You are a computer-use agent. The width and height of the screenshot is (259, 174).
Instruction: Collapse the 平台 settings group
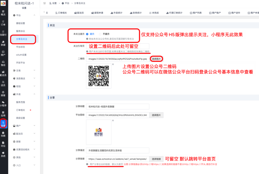click(34, 16)
